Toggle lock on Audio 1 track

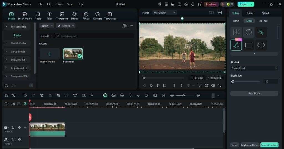[x=13, y=139]
